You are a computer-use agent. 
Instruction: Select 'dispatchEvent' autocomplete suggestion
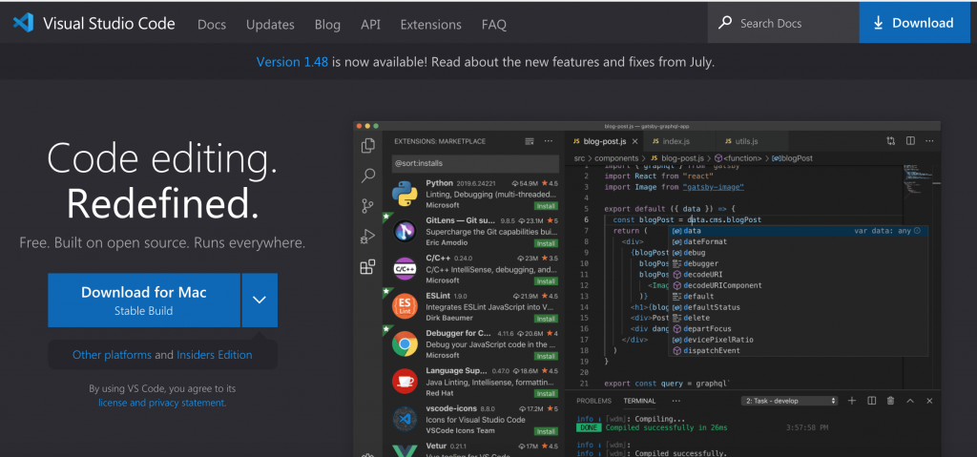pos(712,350)
